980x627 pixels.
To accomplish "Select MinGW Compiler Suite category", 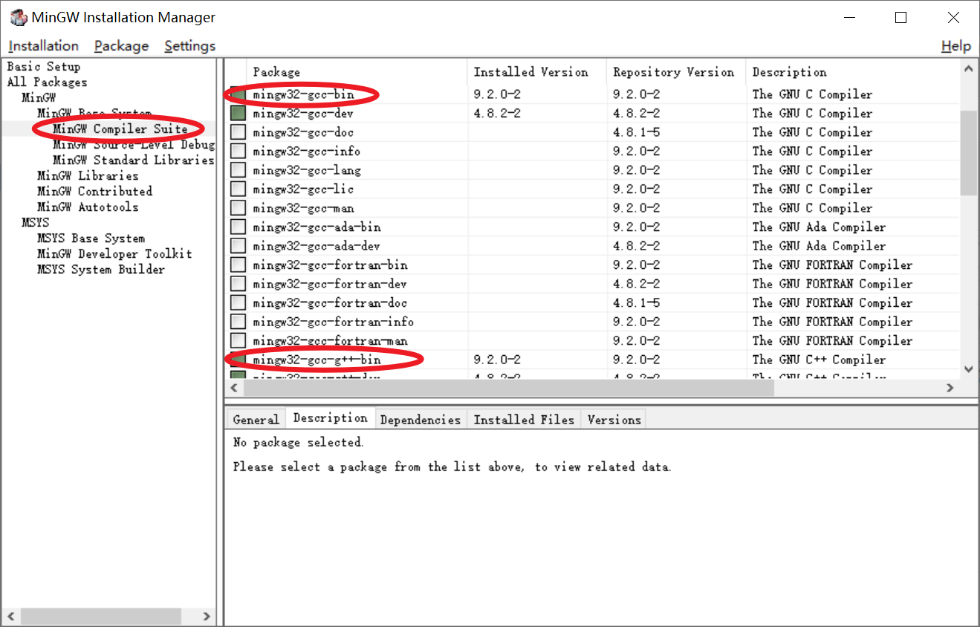I will [x=120, y=129].
